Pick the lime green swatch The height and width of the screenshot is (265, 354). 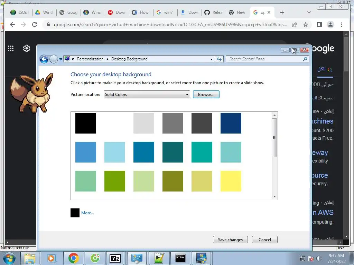(x=115, y=181)
